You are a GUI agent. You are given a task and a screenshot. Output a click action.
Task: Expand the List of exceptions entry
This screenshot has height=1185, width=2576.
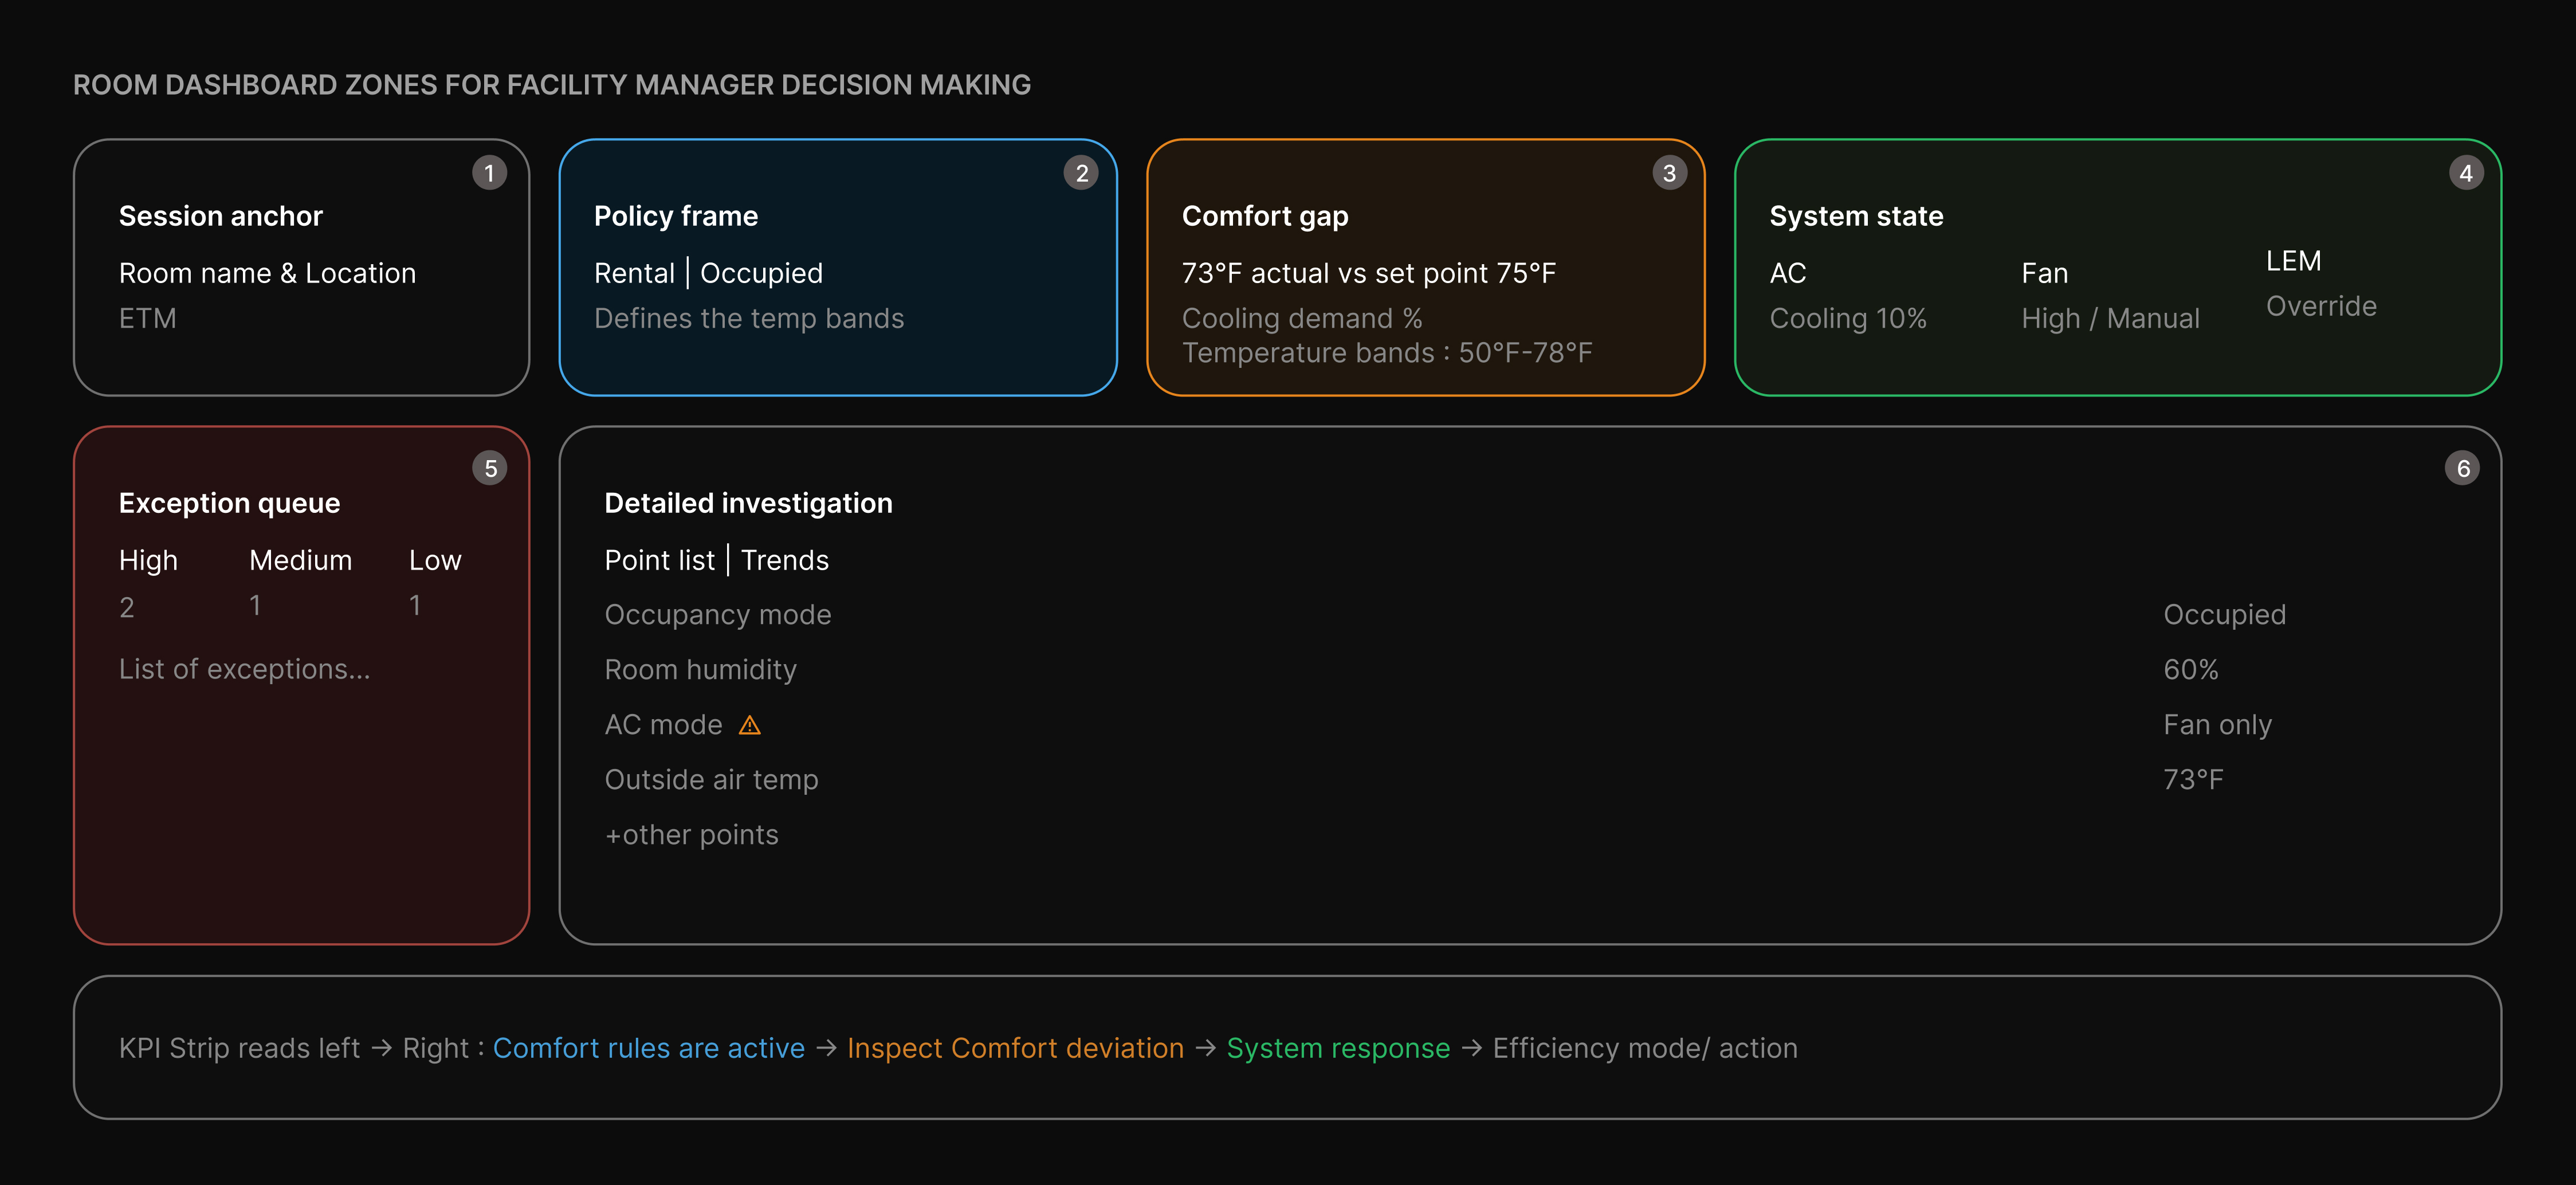pos(245,668)
